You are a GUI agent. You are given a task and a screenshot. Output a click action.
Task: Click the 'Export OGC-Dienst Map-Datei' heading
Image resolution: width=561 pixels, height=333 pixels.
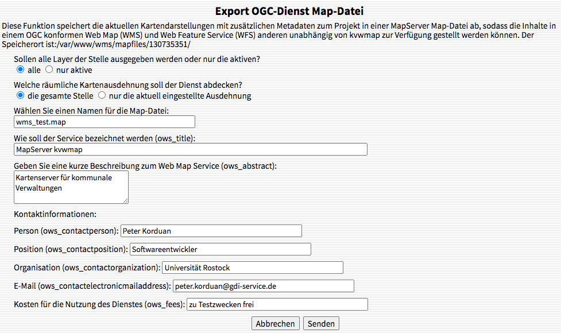pos(289,11)
